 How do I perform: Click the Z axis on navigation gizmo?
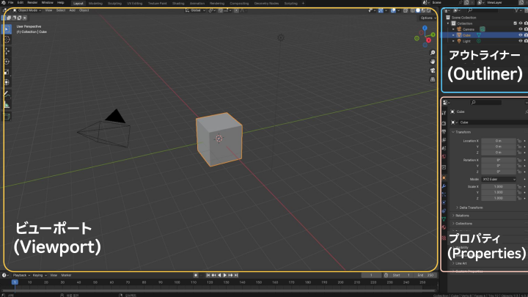click(x=425, y=29)
